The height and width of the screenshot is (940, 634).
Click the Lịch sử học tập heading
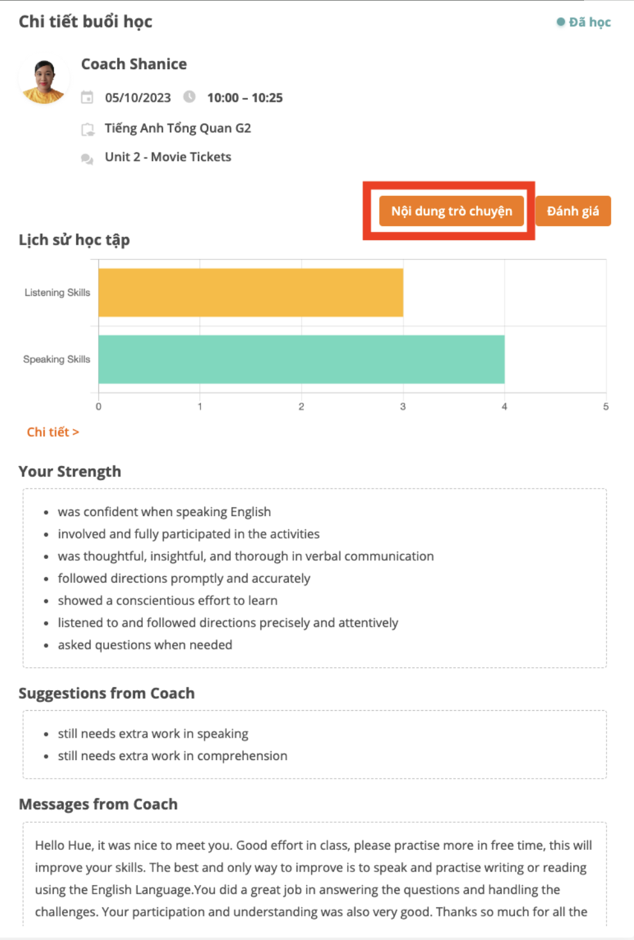click(74, 240)
